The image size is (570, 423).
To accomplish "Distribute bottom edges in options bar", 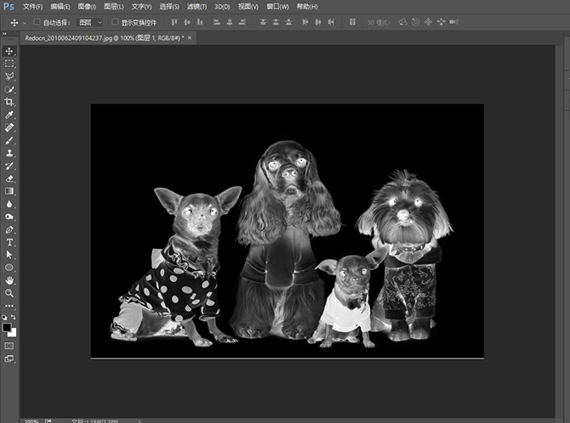I will [288, 23].
